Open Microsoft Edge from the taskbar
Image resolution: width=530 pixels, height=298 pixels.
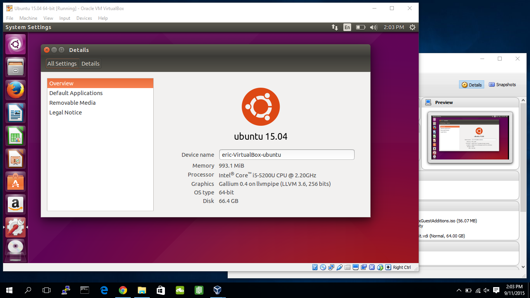104,290
